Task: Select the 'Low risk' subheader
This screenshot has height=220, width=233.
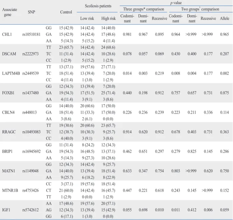Action: [87, 18]
